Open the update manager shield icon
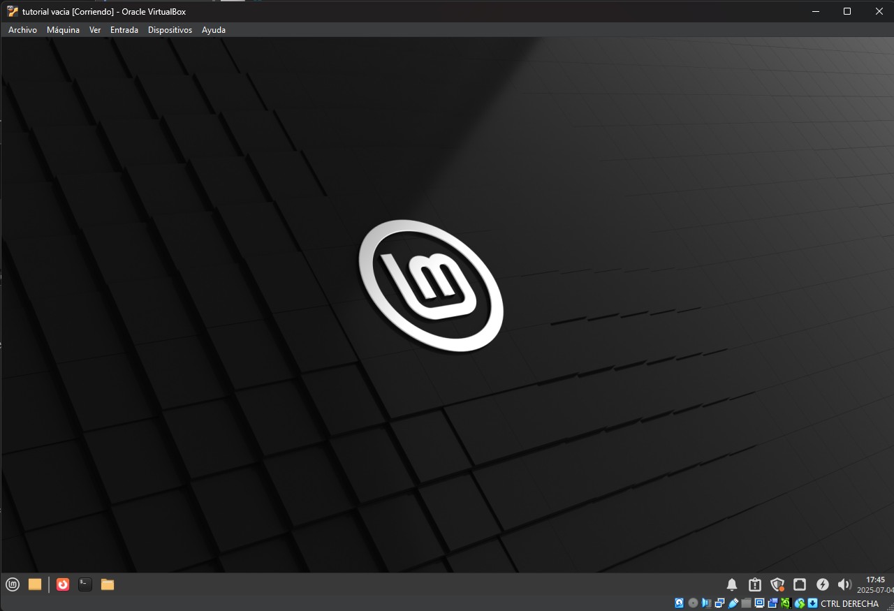This screenshot has height=611, width=894. tap(777, 584)
